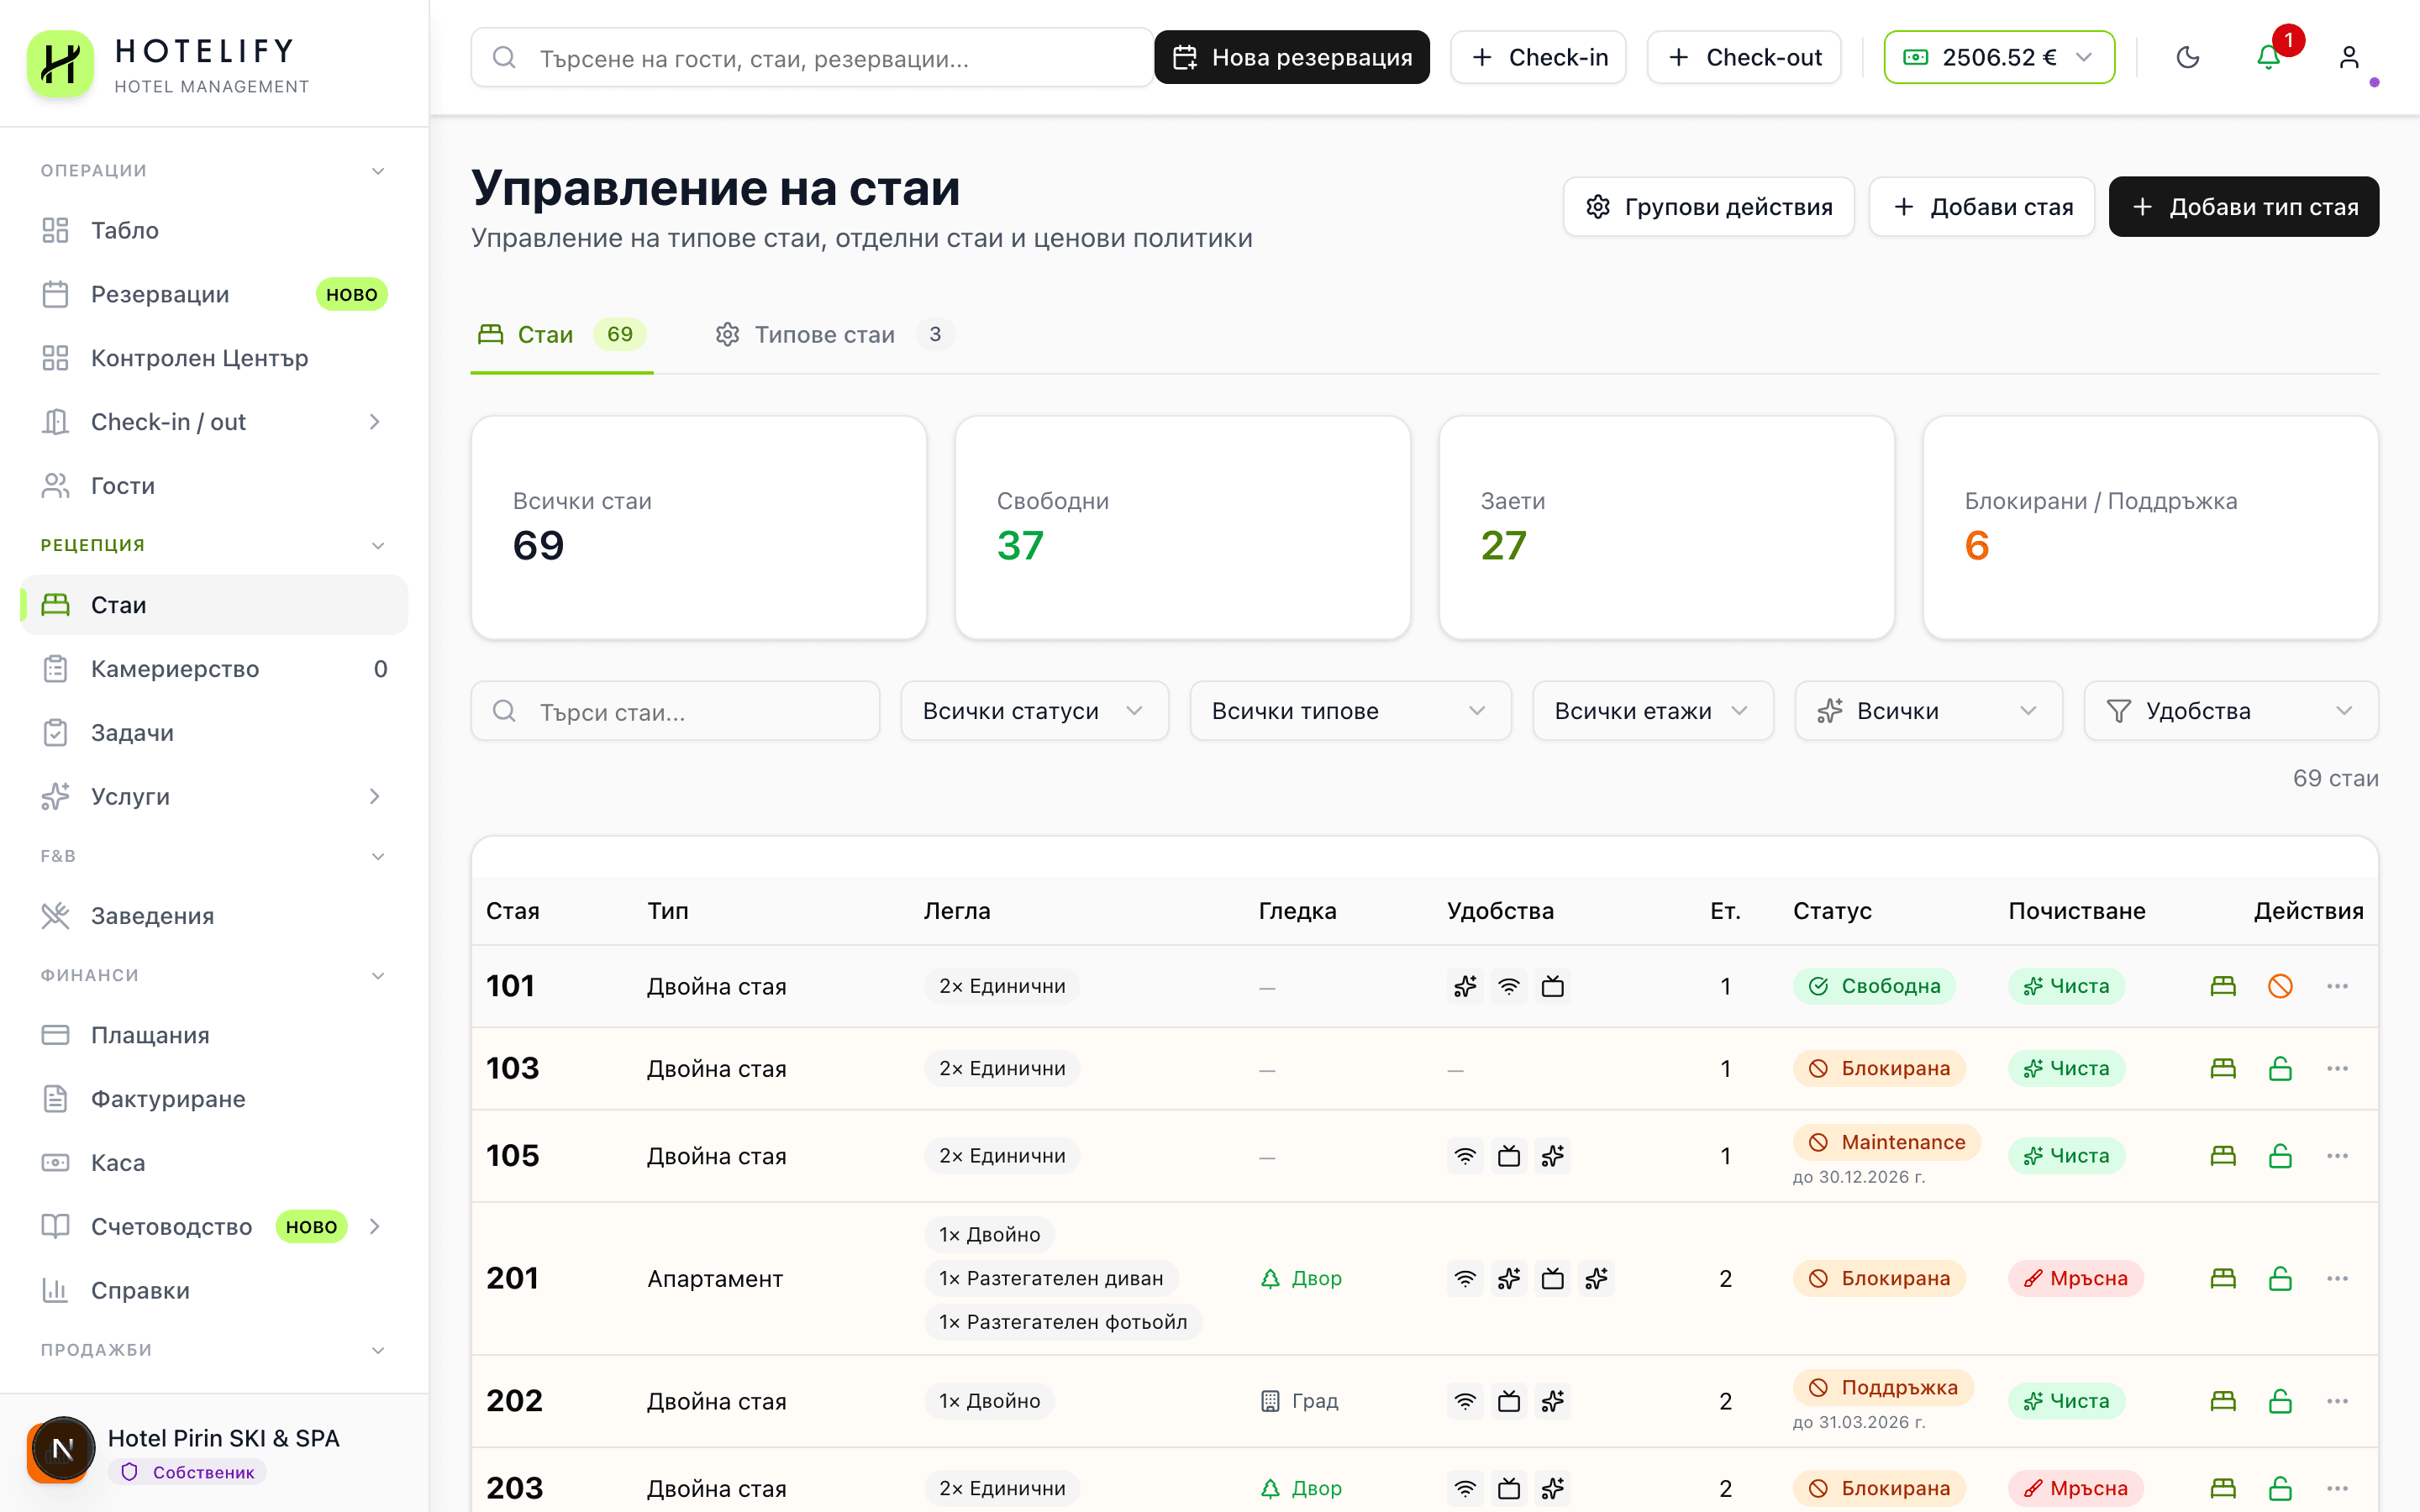Open more actions for room 105

pos(2338,1155)
